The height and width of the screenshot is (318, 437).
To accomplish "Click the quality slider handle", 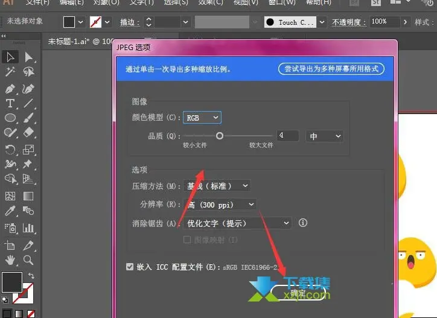I will coord(220,136).
